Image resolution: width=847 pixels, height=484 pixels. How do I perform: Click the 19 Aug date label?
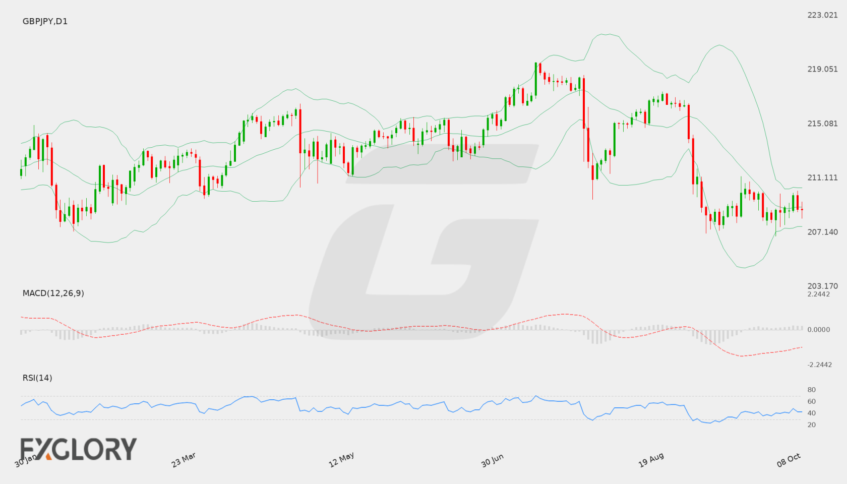pyautogui.click(x=651, y=460)
